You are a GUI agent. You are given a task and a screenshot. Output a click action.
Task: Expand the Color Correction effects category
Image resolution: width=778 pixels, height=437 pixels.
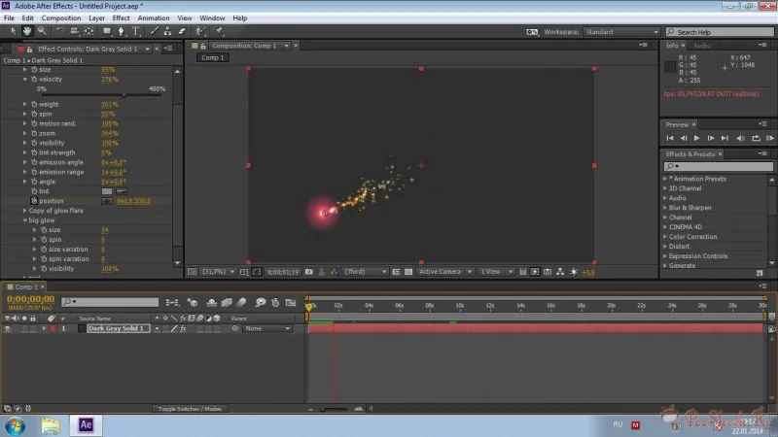pos(665,237)
